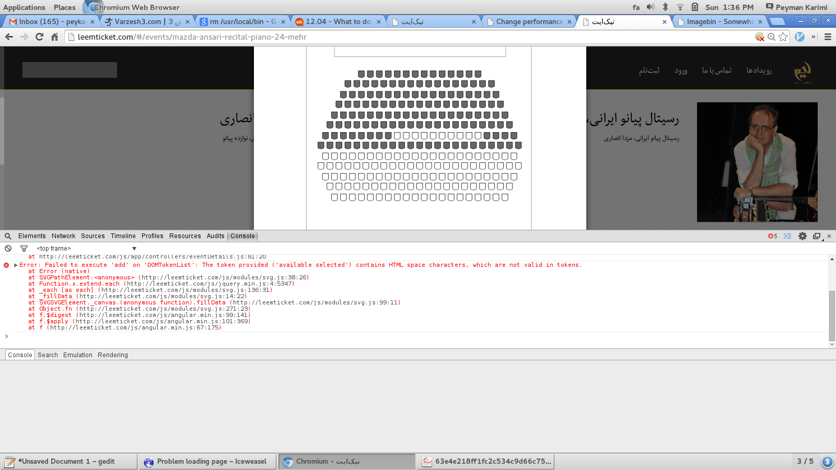Collapse the red error stack trace triangle
The height and width of the screenshot is (470, 836).
[x=16, y=265]
